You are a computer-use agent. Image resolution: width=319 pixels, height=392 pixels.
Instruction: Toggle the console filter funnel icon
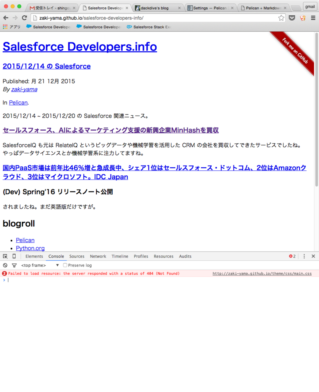14,265
